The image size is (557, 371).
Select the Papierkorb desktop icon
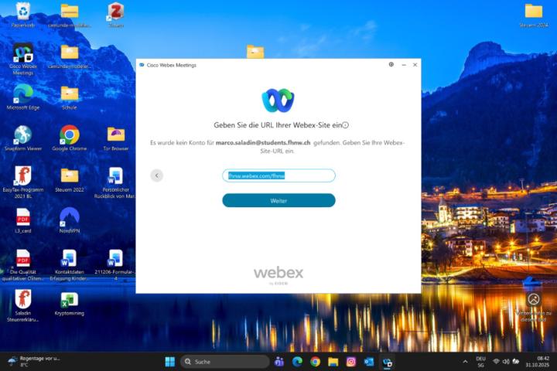[23, 15]
